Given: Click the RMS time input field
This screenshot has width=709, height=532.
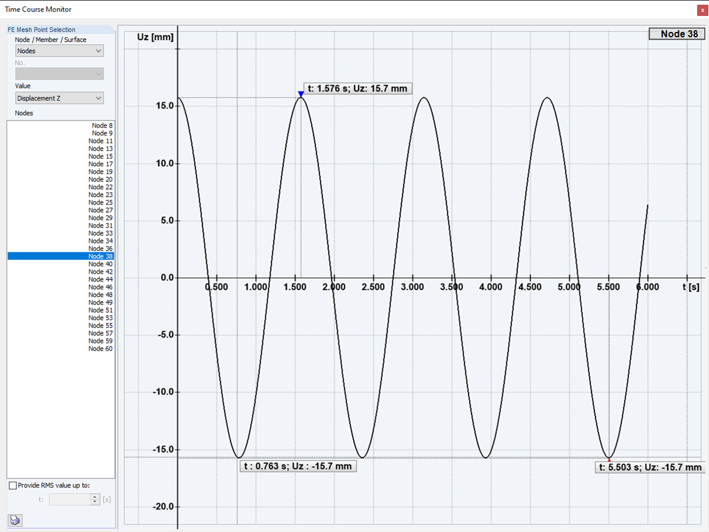Looking at the screenshot, I should click(70, 499).
